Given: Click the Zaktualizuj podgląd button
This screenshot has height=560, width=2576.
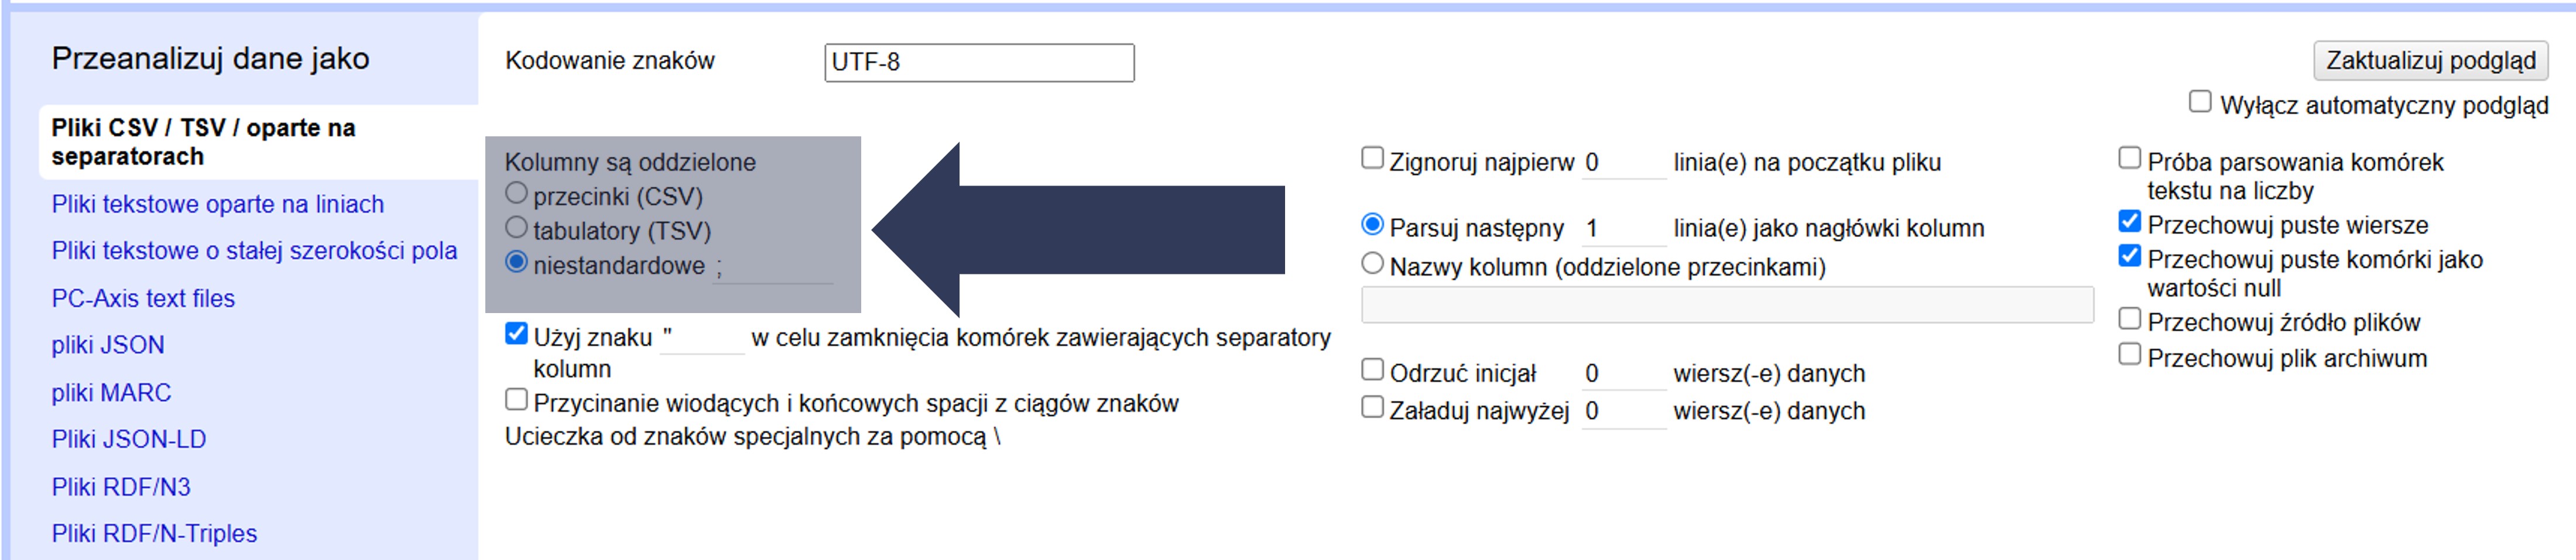Looking at the screenshot, I should click(x=2429, y=61).
